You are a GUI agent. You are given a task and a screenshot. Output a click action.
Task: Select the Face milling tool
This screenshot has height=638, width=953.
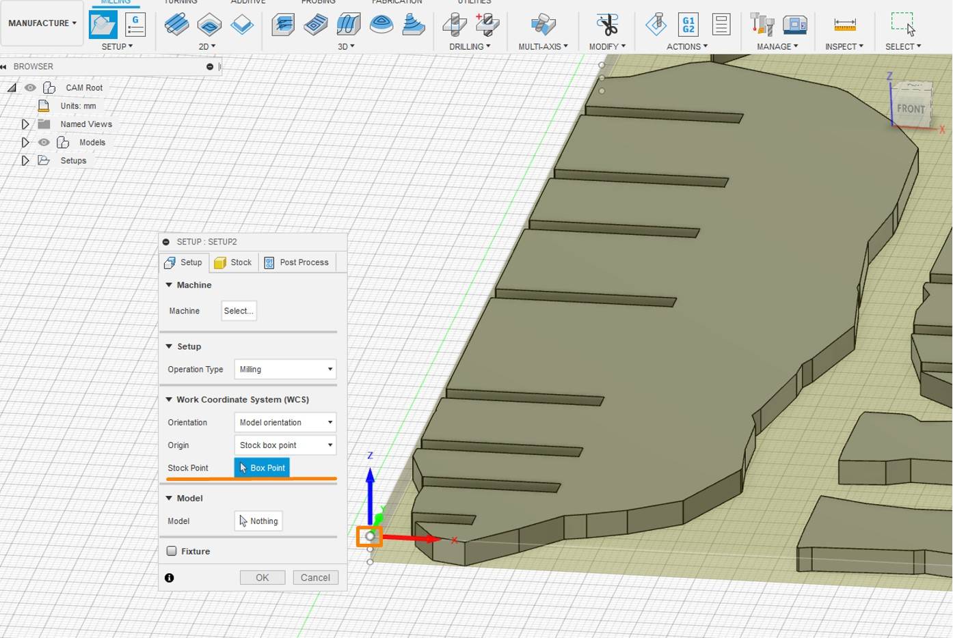[242, 25]
